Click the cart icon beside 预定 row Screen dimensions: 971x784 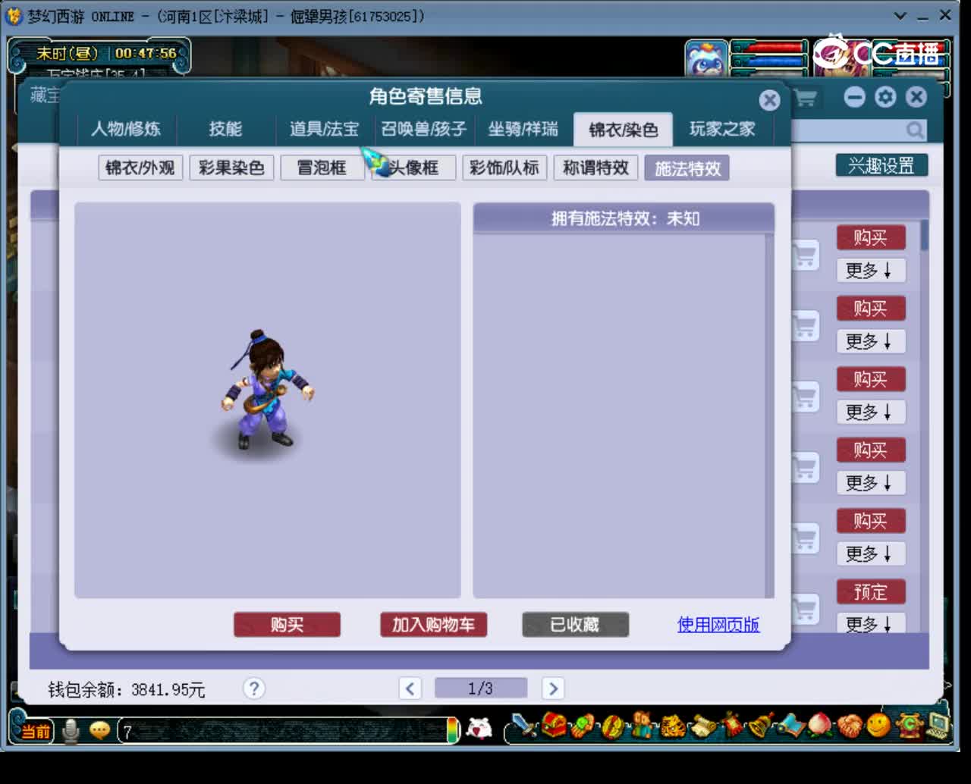[x=805, y=608]
